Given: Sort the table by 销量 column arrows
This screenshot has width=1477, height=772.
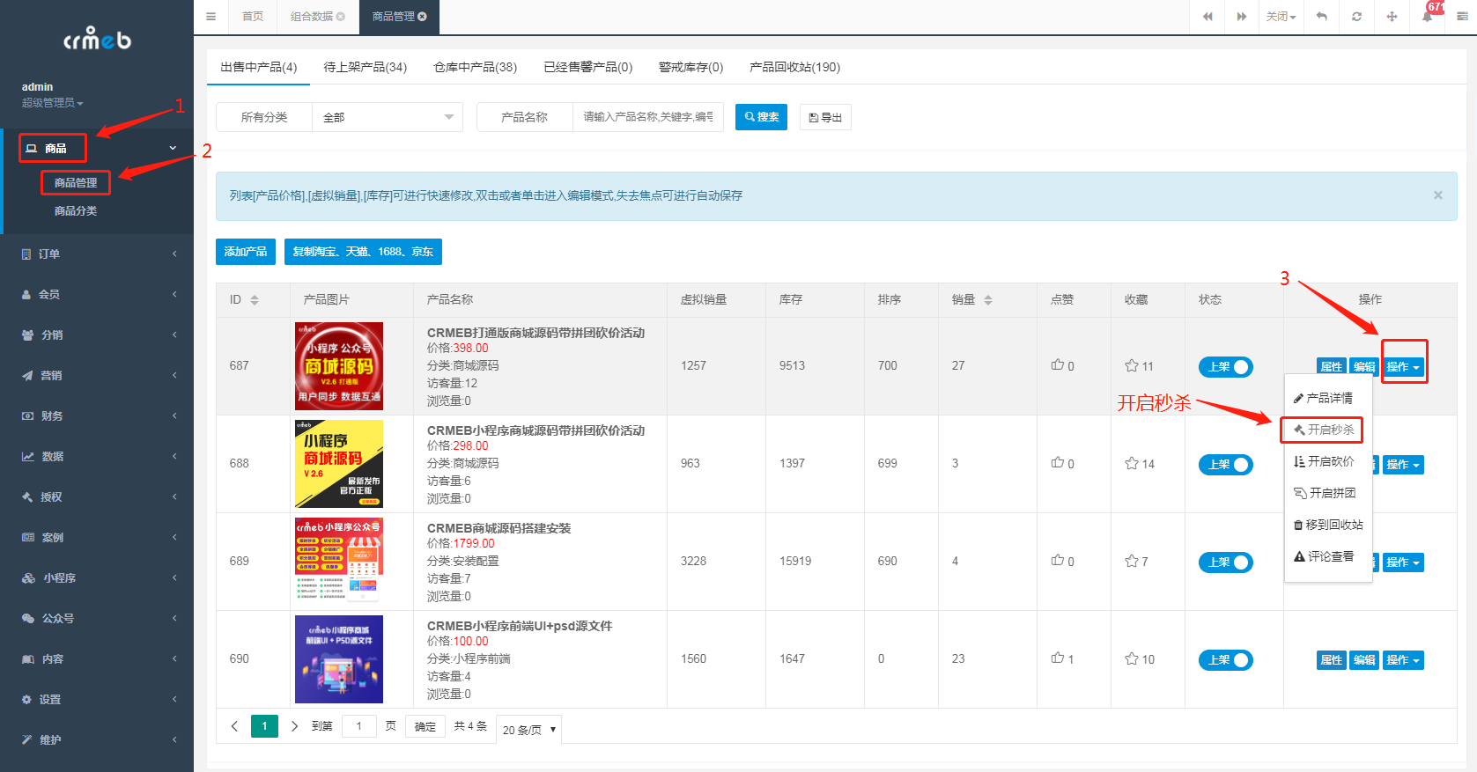Looking at the screenshot, I should point(988,300).
